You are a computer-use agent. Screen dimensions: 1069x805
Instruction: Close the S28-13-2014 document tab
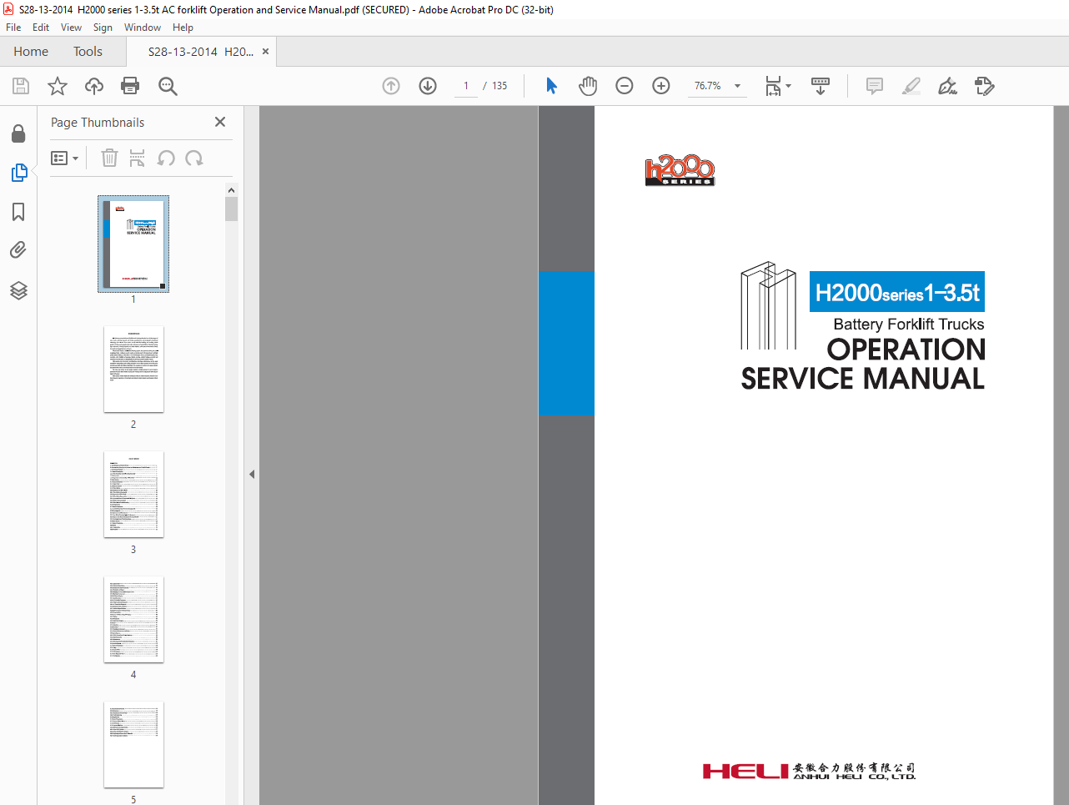[265, 52]
